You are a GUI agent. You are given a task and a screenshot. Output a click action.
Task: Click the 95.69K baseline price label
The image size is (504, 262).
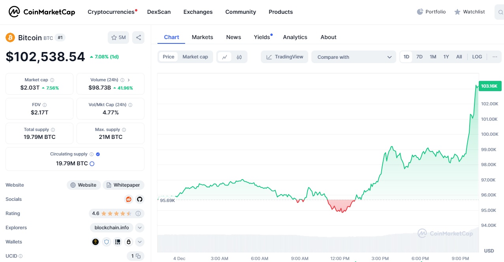167,200
